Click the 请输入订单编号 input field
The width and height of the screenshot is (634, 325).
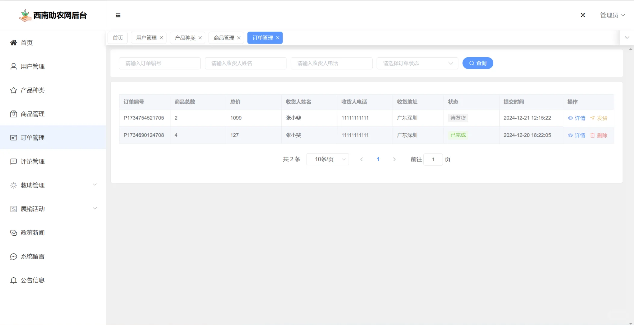click(x=159, y=63)
